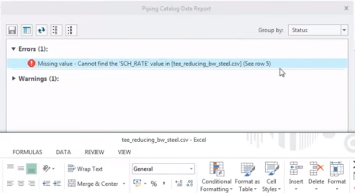Click the Format cells button
355x193 pixels.
tap(336, 177)
